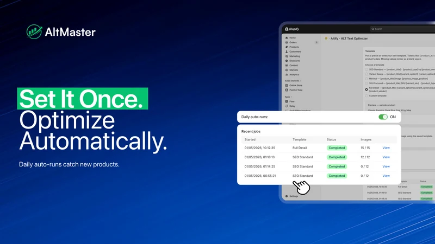Click the Shopify Search field
435x244 pixels.
pos(402,29)
